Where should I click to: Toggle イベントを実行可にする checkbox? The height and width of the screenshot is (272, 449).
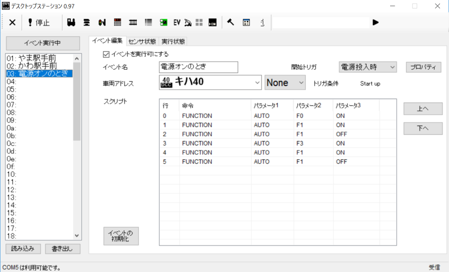[106, 54]
